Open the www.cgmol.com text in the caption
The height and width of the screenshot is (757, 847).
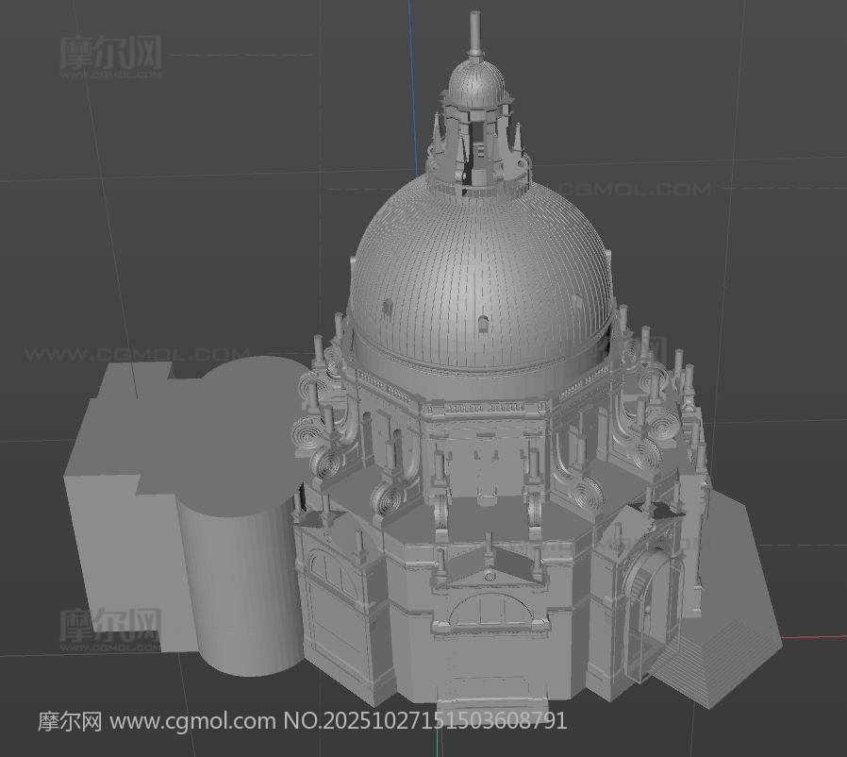tap(194, 722)
